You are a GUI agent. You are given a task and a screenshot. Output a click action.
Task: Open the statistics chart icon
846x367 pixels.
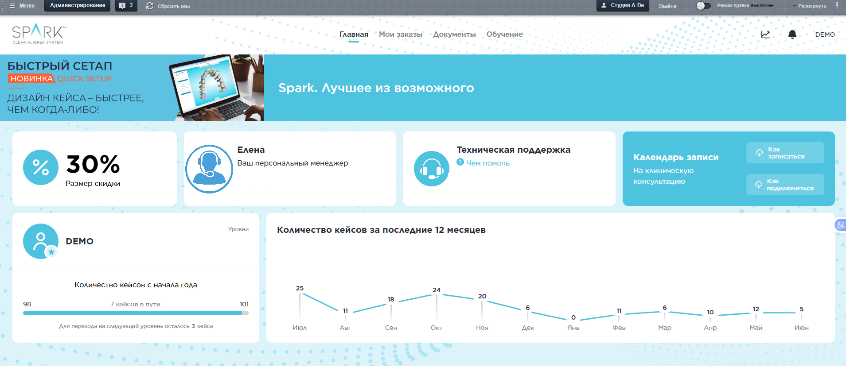[765, 35]
